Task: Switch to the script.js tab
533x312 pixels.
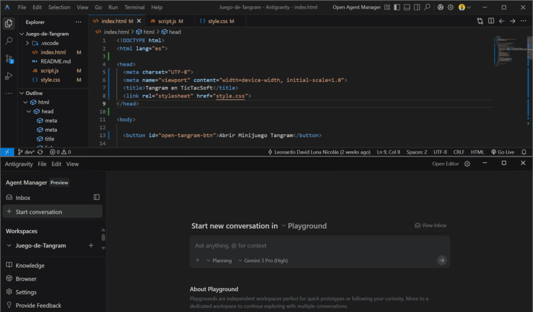Action: tap(166, 21)
